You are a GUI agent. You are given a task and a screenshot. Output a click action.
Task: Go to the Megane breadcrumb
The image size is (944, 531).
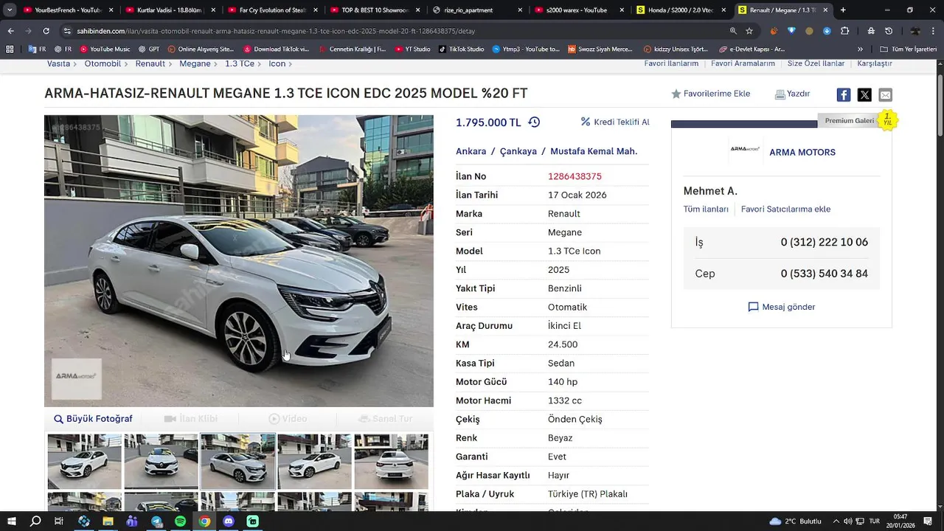coord(195,64)
